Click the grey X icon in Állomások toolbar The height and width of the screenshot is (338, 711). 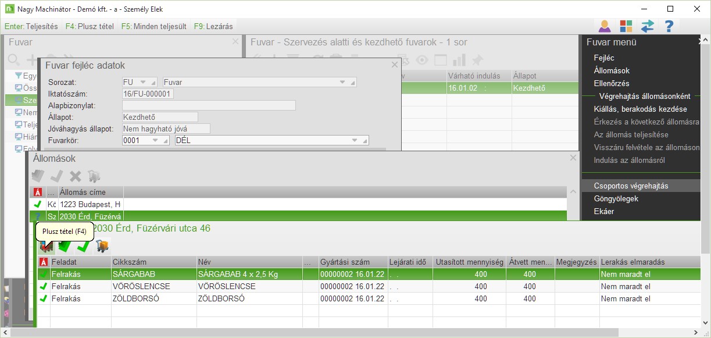click(x=76, y=176)
